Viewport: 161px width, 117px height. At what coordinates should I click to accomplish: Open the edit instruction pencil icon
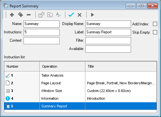point(42,15)
